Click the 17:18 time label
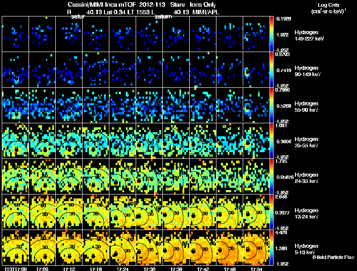The height and width of the screenshot is (271, 357). 96,269
